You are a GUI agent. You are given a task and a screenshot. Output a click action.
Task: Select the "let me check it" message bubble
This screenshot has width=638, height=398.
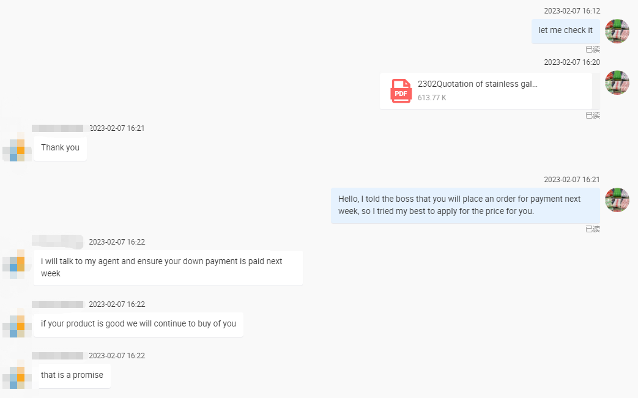coord(565,31)
